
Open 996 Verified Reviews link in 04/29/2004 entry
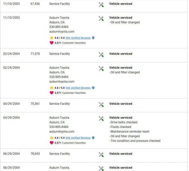(x=78, y=138)
